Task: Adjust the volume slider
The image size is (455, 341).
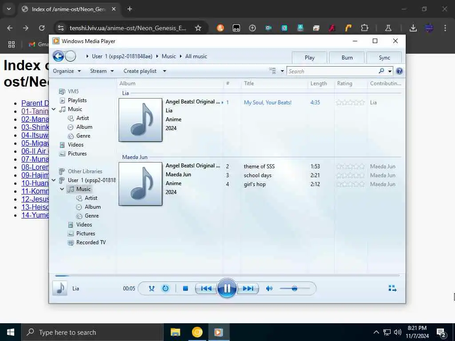Action: pyautogui.click(x=295, y=289)
